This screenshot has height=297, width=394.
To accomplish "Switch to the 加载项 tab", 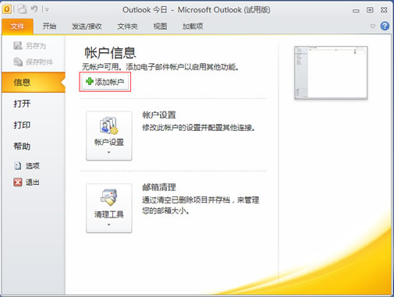I will pos(193,27).
